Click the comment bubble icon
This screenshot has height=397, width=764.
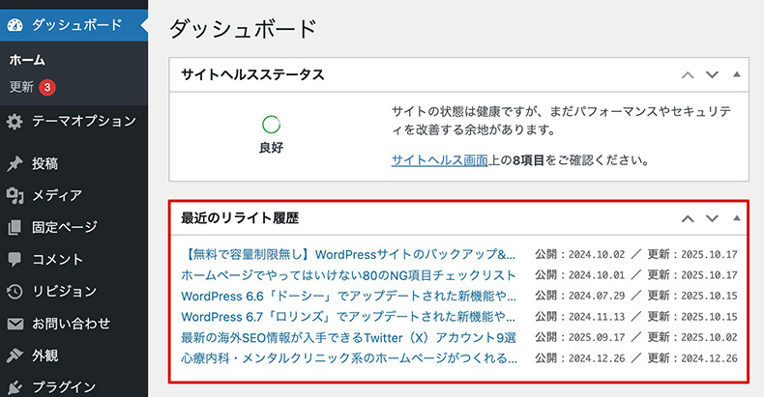pos(15,259)
